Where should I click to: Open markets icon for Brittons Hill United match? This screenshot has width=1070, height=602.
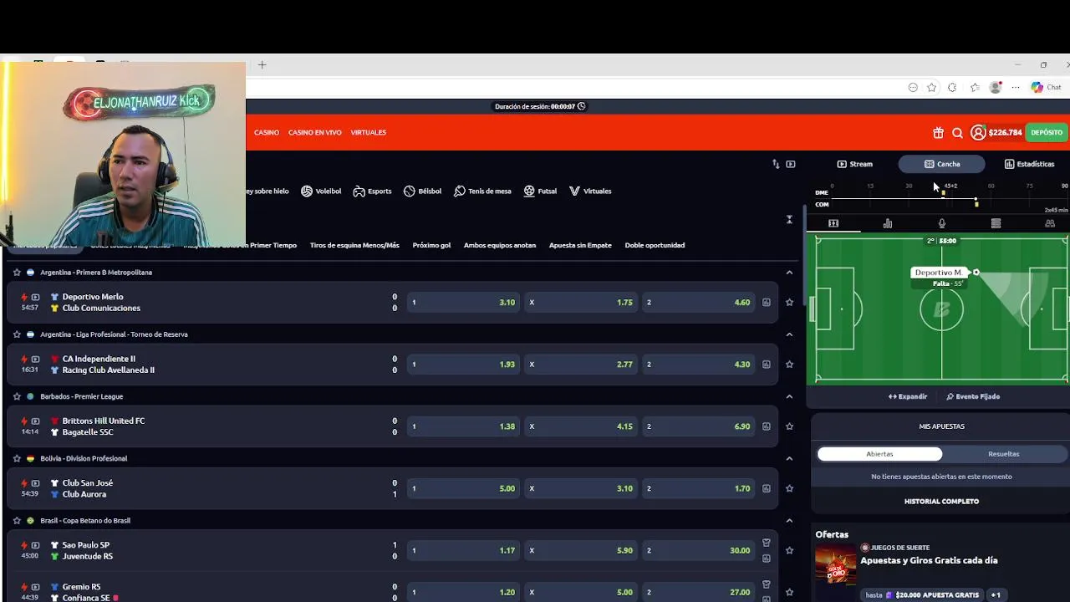766,426
